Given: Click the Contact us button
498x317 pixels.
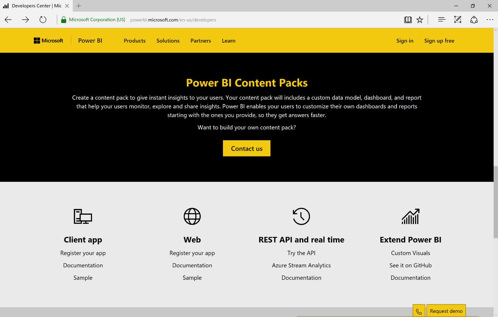Looking at the screenshot, I should pyautogui.click(x=247, y=148).
